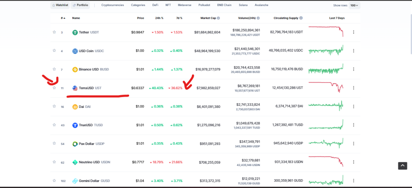Viewport: 412px width, 188px height.
Task: Click the Dai coin logo icon
Action: pyautogui.click(x=75, y=107)
